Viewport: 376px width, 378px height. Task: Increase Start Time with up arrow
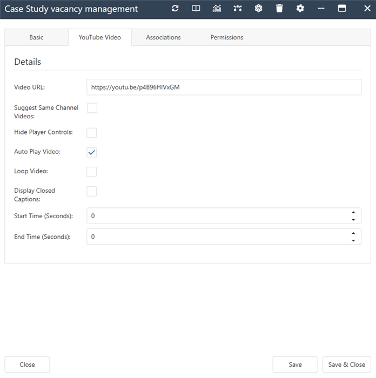(x=353, y=212)
